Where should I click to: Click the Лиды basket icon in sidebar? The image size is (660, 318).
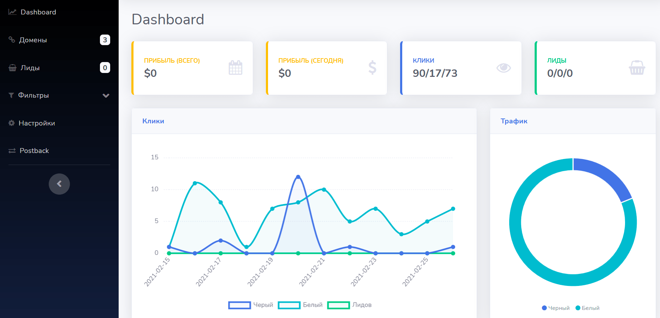pos(12,68)
